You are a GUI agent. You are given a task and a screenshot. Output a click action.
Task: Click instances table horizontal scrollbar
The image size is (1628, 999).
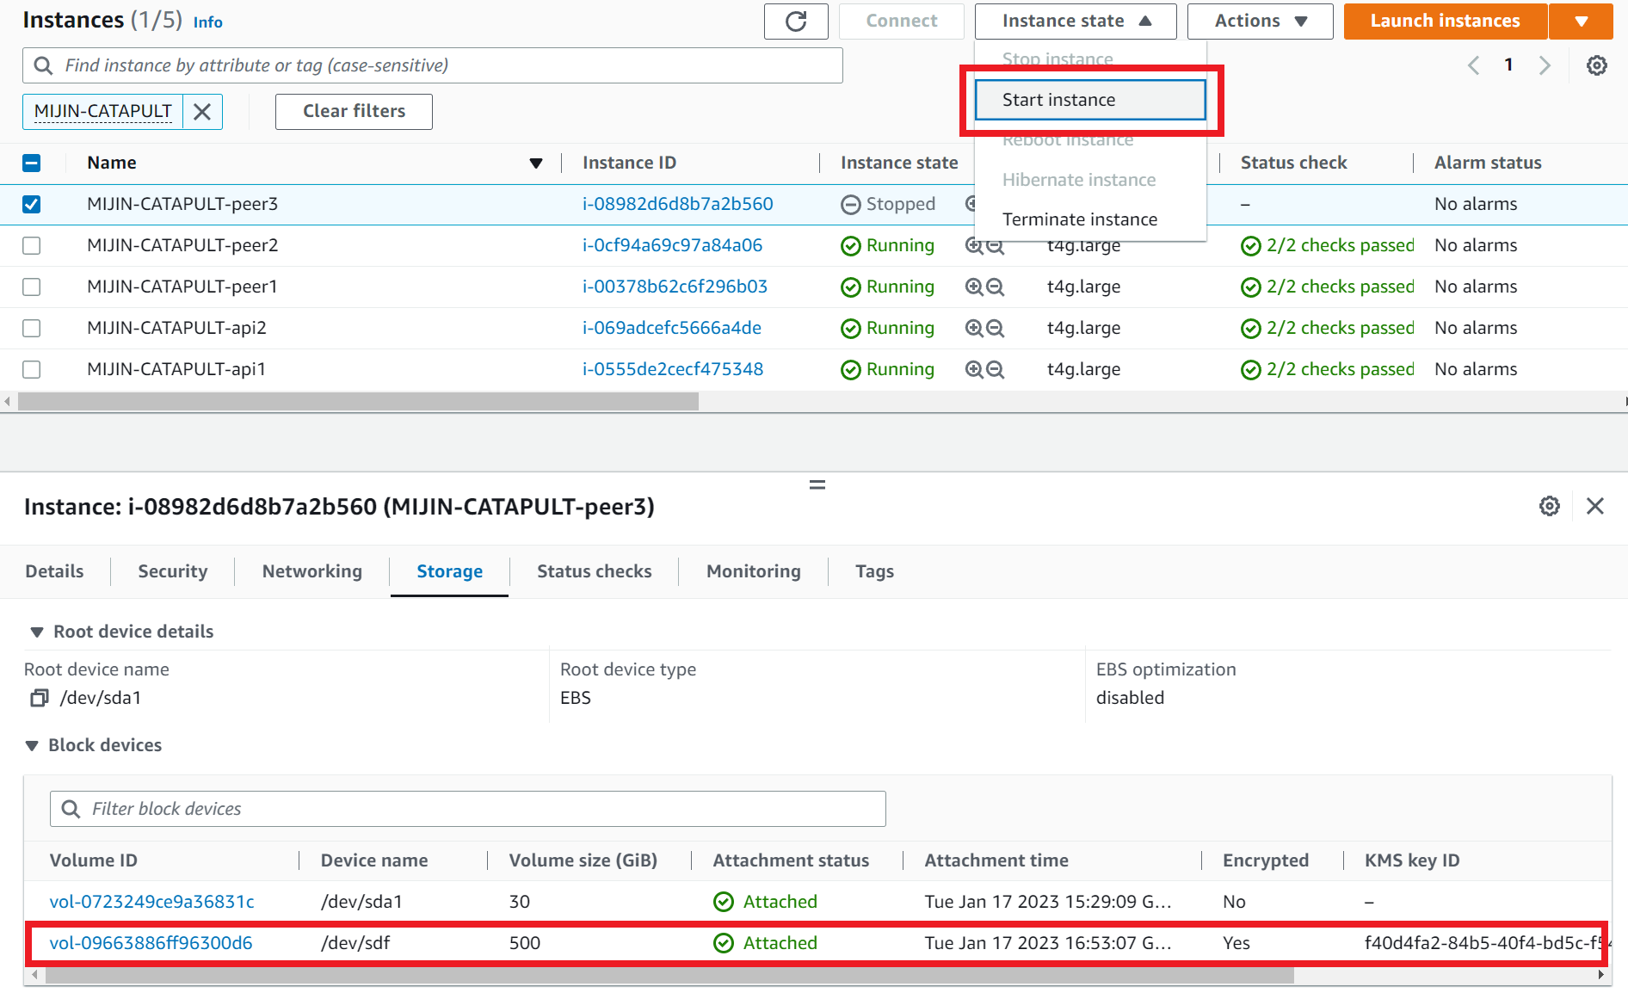click(x=358, y=402)
